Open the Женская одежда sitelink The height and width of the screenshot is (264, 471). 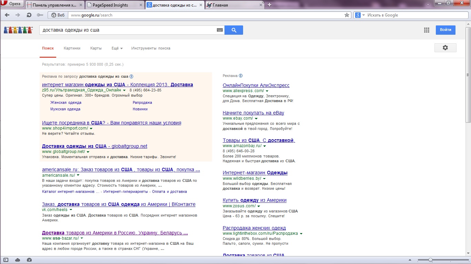coord(66,103)
